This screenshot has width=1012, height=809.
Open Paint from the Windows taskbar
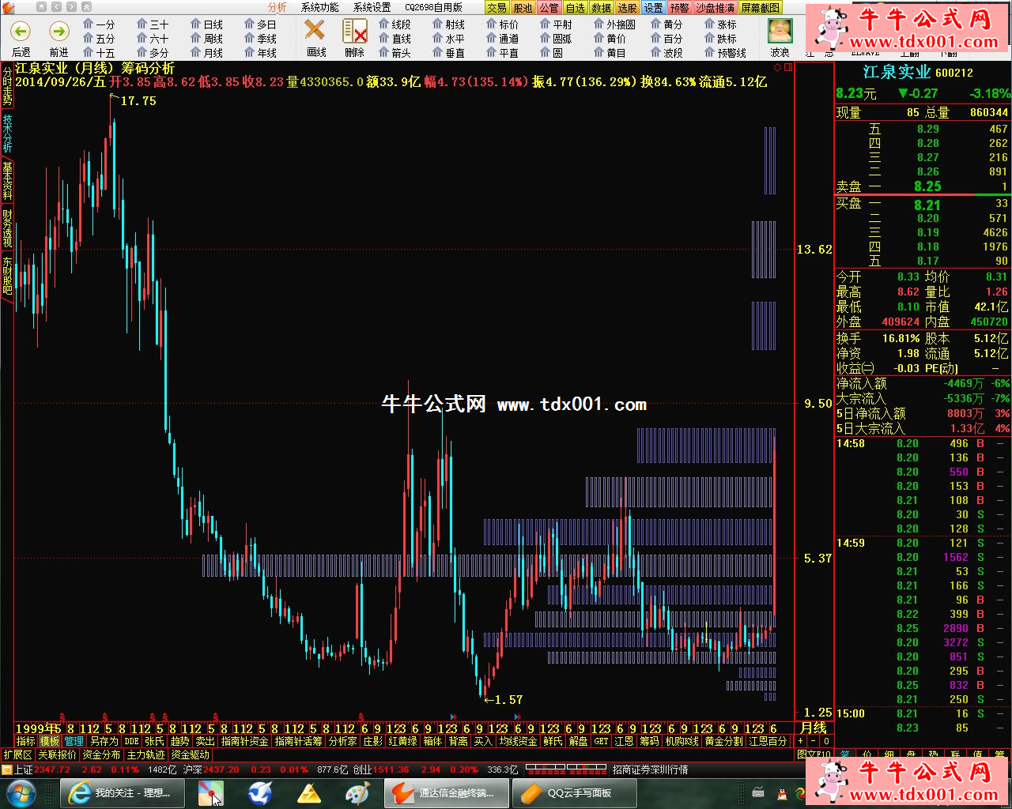pos(358,792)
